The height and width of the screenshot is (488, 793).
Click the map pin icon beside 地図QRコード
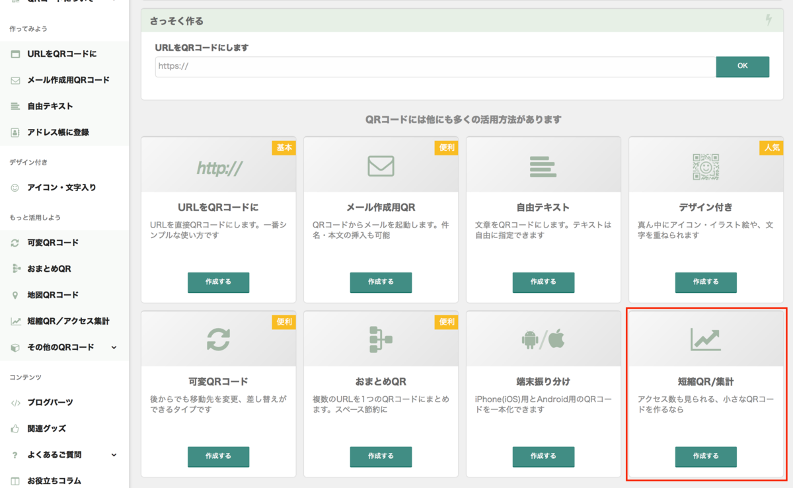[15, 295]
